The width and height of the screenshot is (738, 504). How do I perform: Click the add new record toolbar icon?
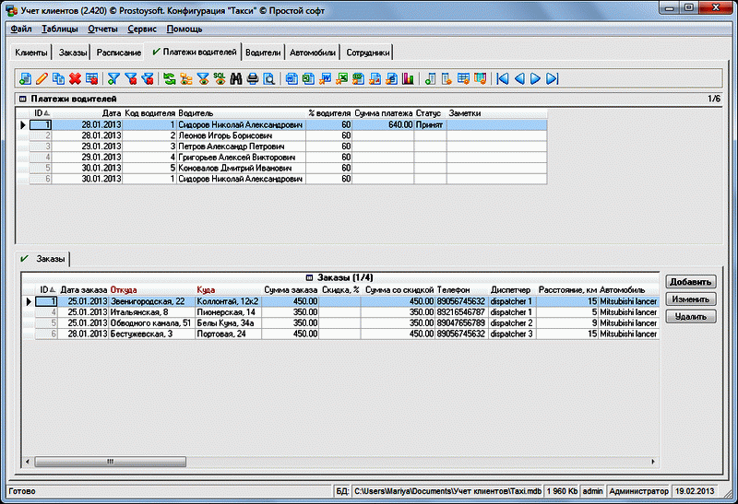pyautogui.click(x=26, y=78)
